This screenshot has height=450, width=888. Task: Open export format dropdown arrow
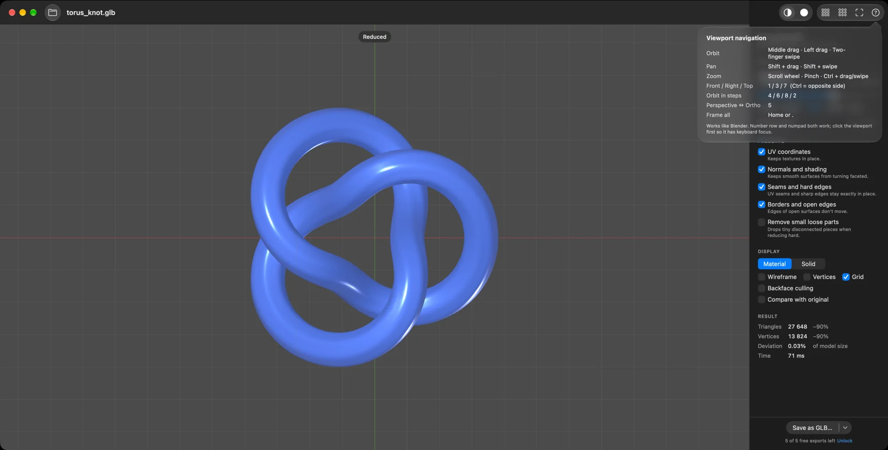tap(845, 428)
